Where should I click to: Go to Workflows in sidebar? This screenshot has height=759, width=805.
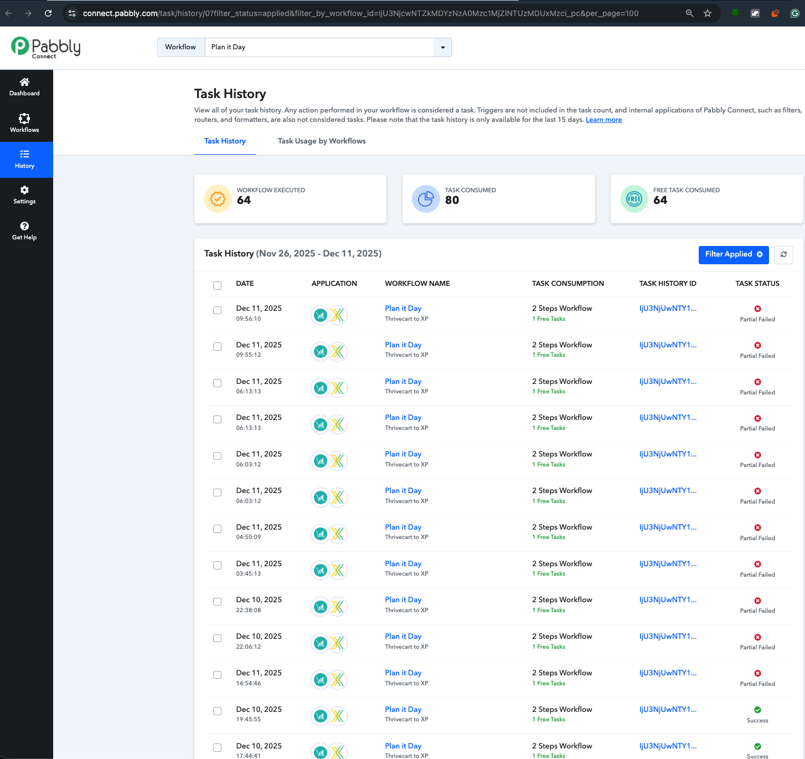click(x=24, y=123)
